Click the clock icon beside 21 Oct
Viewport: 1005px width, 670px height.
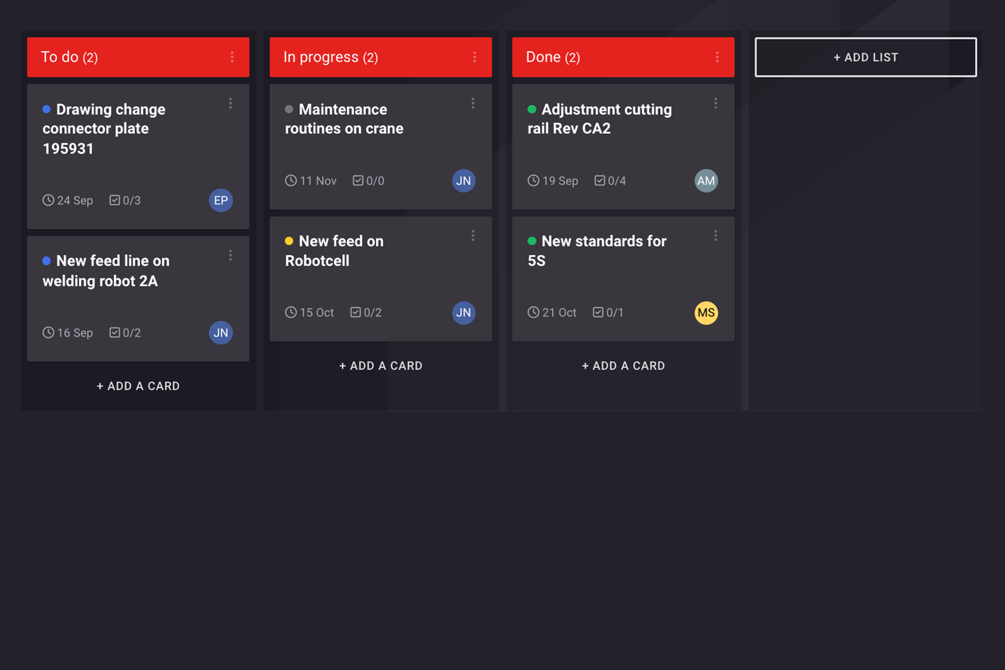(x=534, y=313)
